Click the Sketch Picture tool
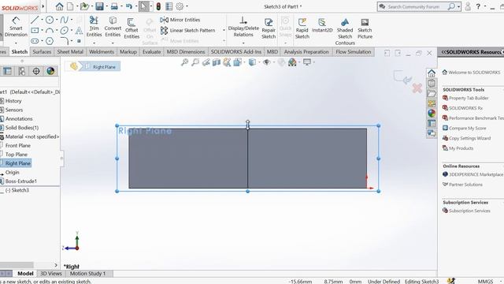Image resolution: width=504 pixels, height=284 pixels. 365,28
